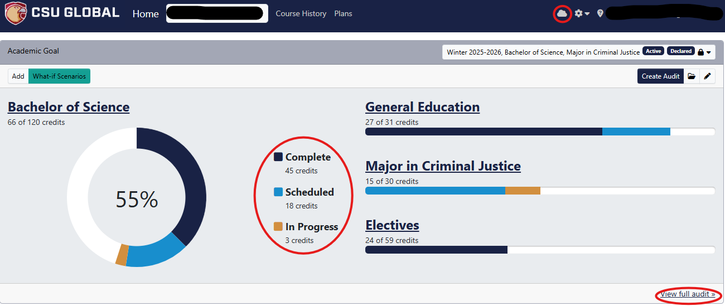Viewport: 725px width, 306px height.
Task: Go to Home in navigation bar
Action: coord(146,14)
